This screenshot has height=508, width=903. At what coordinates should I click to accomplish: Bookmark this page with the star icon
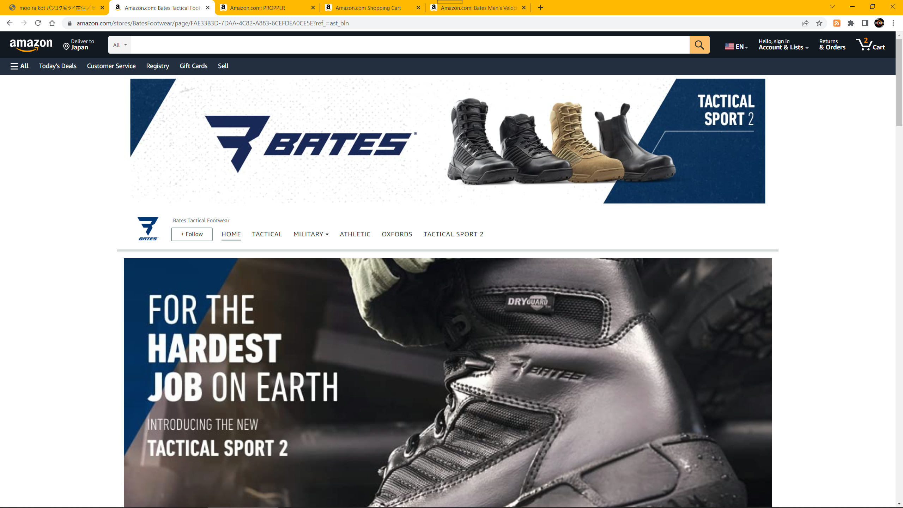(x=819, y=23)
